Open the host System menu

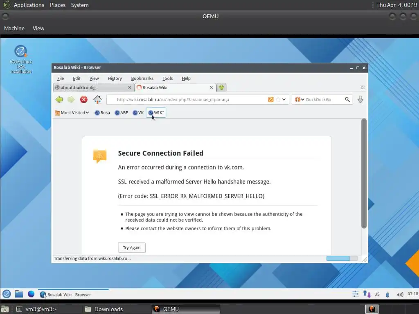(x=80, y=5)
